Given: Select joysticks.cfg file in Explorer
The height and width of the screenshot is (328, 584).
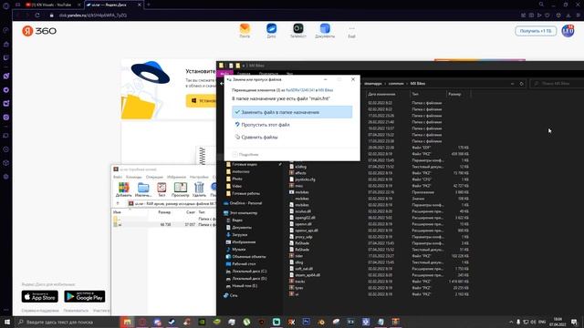Looking at the screenshot, I should pos(302,179).
